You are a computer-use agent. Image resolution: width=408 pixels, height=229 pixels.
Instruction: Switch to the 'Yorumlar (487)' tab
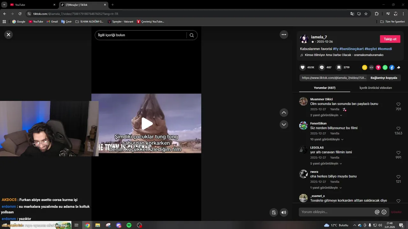(x=324, y=88)
